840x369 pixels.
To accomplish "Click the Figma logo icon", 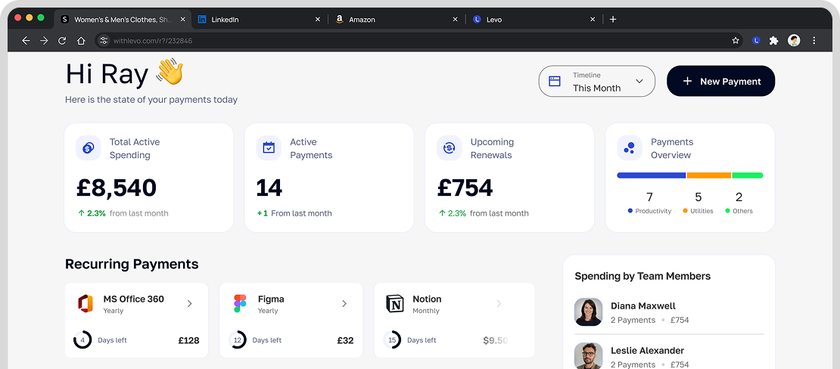I will pos(240,304).
